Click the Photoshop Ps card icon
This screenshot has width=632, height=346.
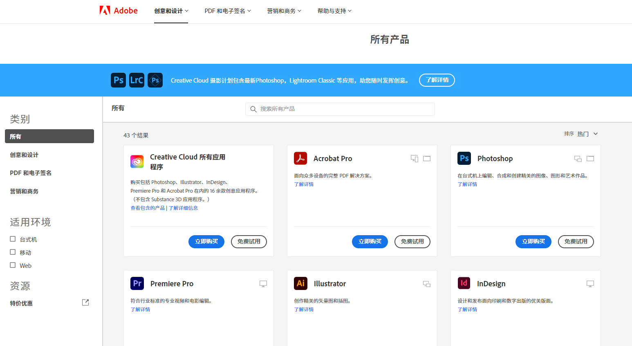pyautogui.click(x=464, y=158)
